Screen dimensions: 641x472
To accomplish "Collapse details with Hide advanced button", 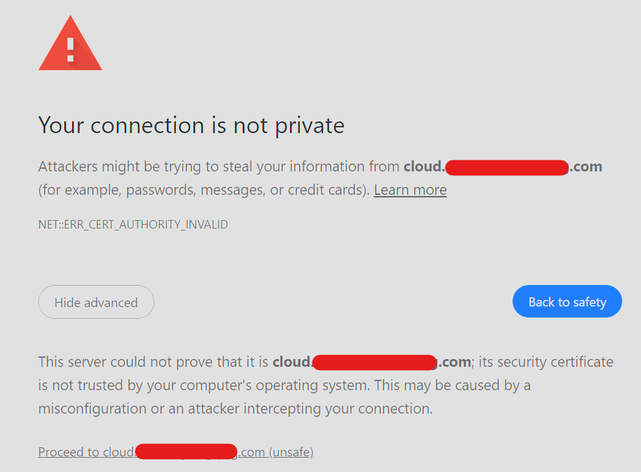I will click(x=96, y=302).
